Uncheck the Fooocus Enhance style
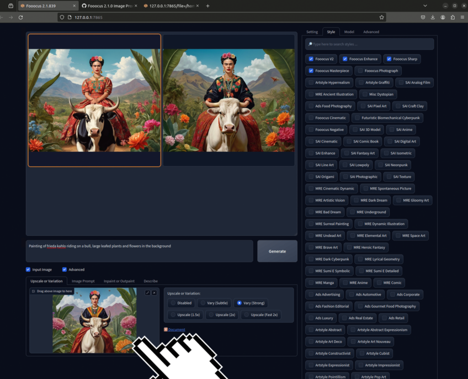 click(x=345, y=59)
